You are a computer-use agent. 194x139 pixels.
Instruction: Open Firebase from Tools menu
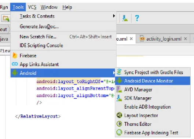click(63, 56)
